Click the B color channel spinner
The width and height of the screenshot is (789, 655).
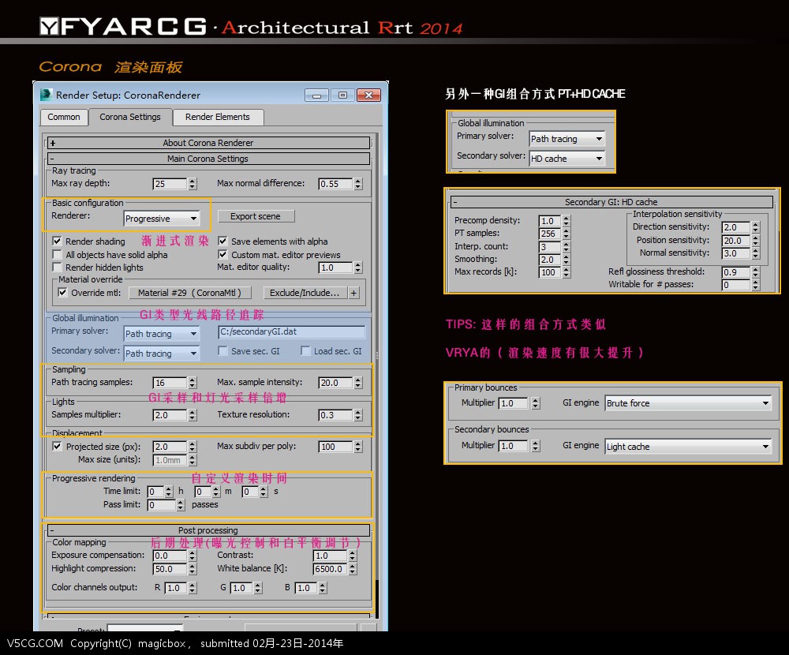(x=323, y=588)
